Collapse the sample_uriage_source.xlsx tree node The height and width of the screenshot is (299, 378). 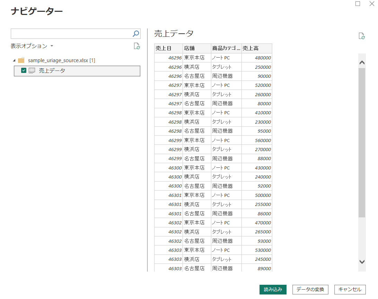coord(14,60)
